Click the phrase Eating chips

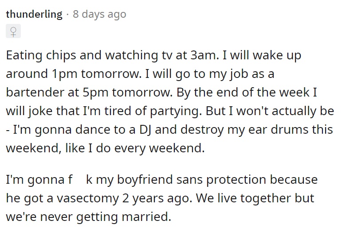tap(41, 55)
